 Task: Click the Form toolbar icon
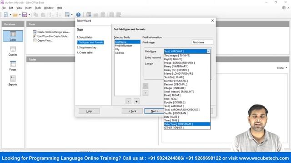pos(67,14)
